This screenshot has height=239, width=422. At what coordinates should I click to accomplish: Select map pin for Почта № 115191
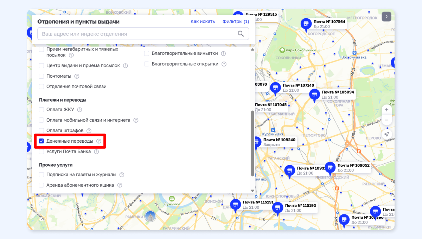coord(235,205)
